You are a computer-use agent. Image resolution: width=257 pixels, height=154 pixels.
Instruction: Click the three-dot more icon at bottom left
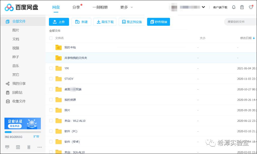tap(40, 147)
